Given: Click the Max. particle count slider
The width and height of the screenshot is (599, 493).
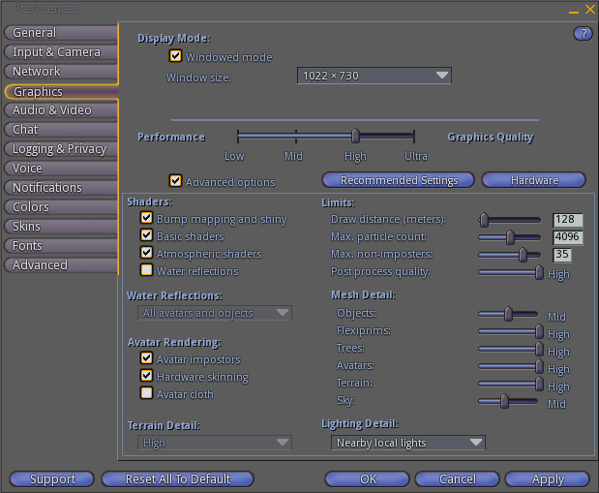Looking at the screenshot, I should [x=510, y=237].
